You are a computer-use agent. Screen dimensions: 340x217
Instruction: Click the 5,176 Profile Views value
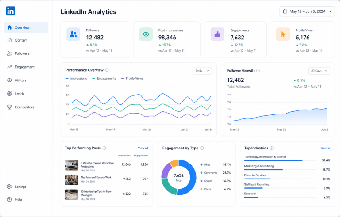(303, 38)
